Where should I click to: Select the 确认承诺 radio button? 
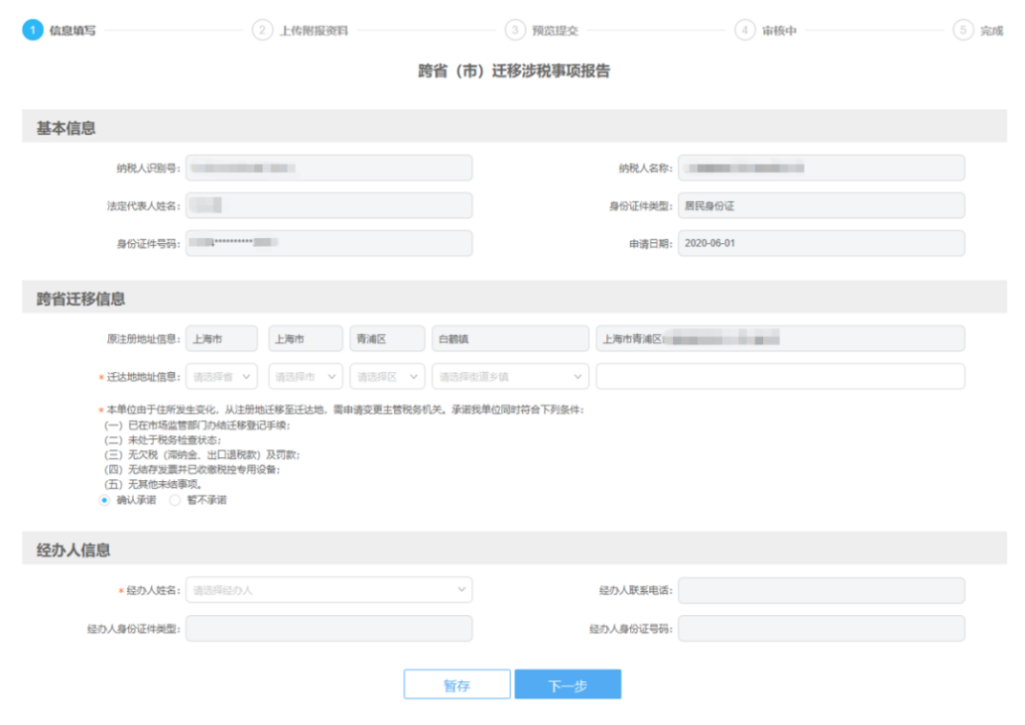pyautogui.click(x=104, y=501)
